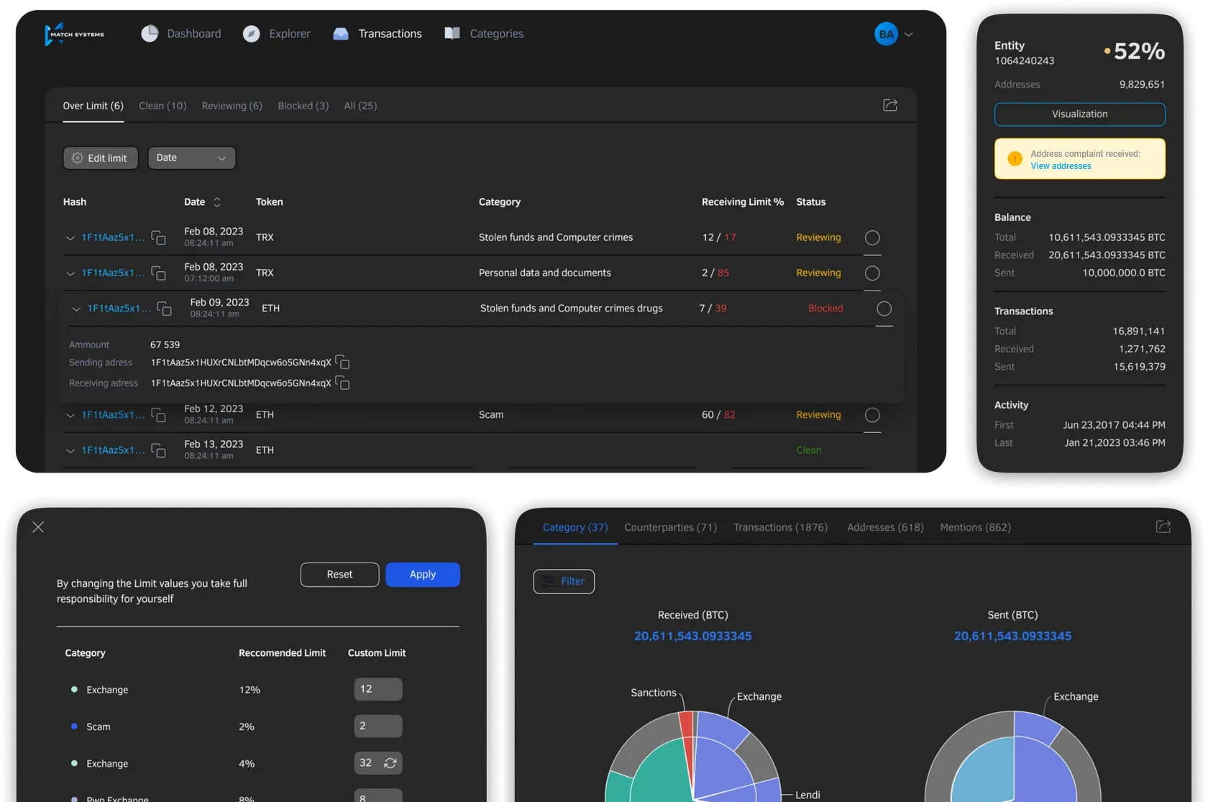Copy hash of Feb 09 ETH row
Viewport: 1208px width, 802px height.
pyautogui.click(x=164, y=309)
